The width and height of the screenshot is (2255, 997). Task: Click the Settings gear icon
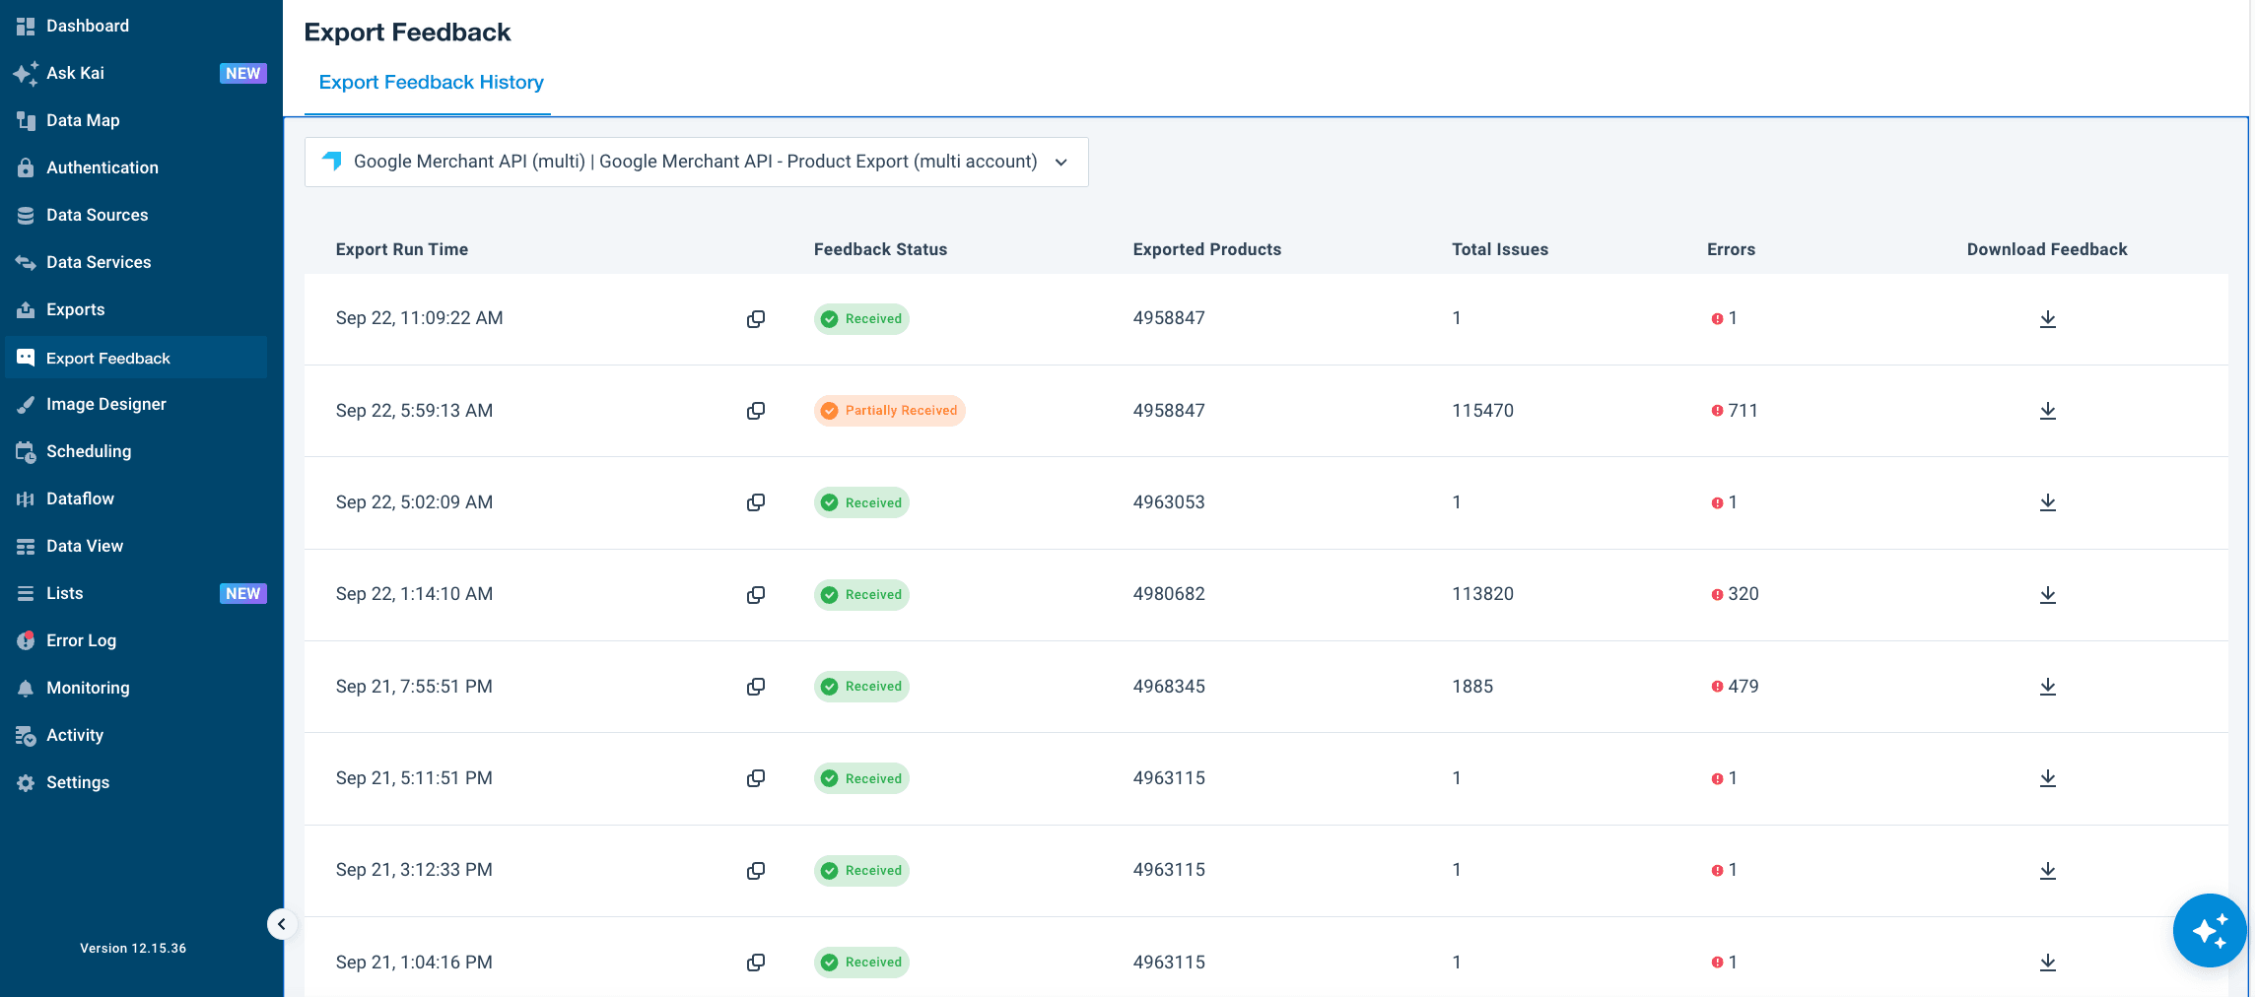pos(26,782)
